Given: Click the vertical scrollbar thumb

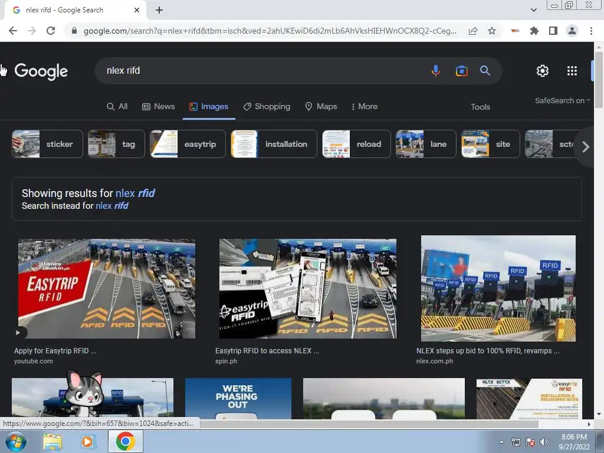Looking at the screenshot, I should click(599, 80).
